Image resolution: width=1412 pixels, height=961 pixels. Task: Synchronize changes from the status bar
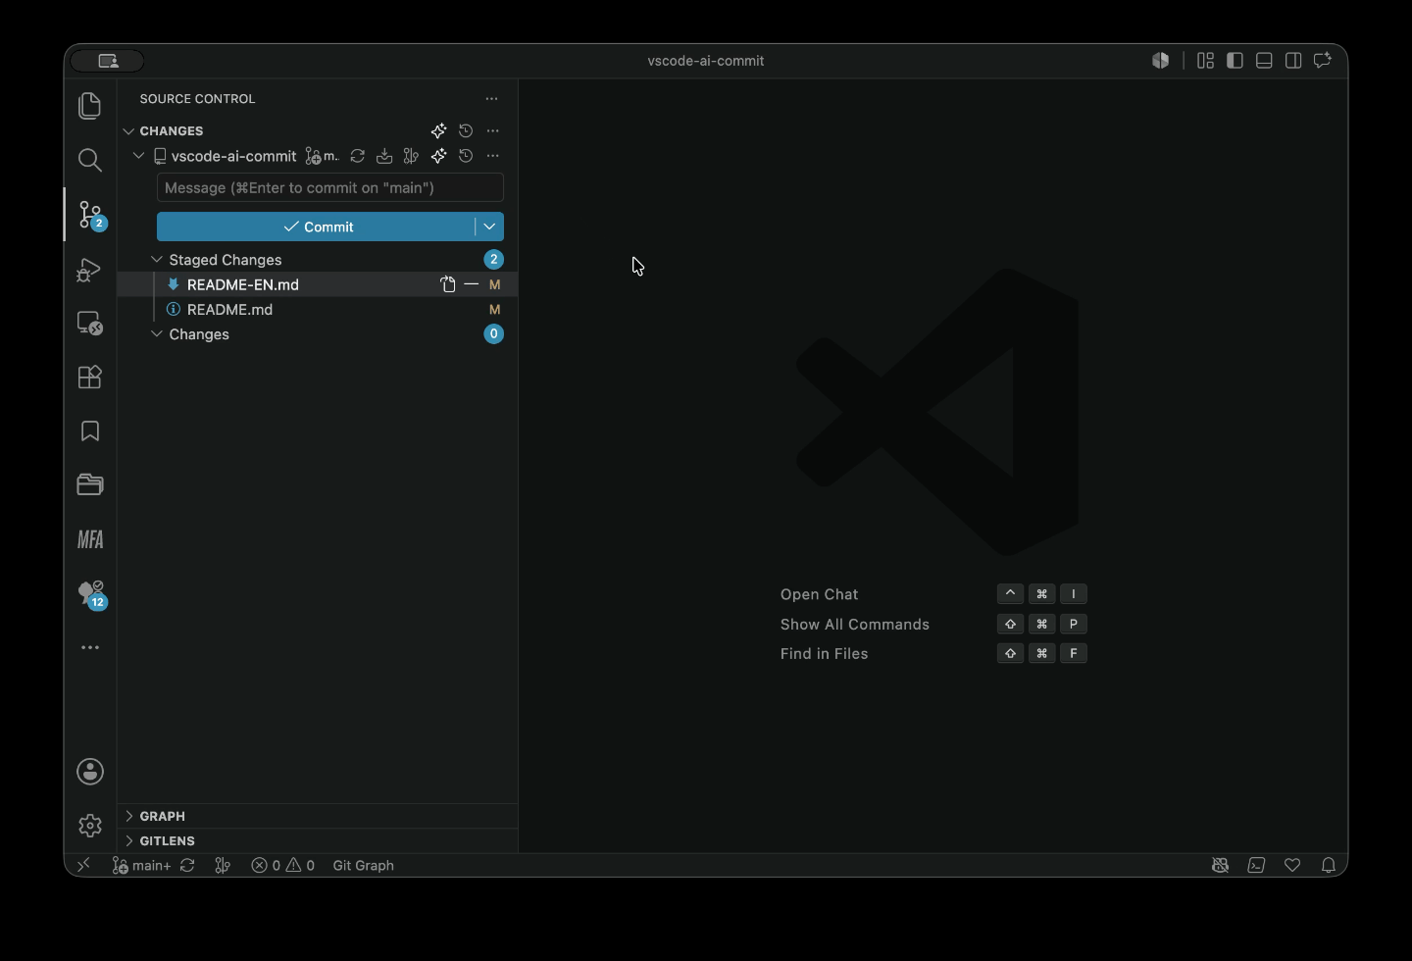click(187, 865)
